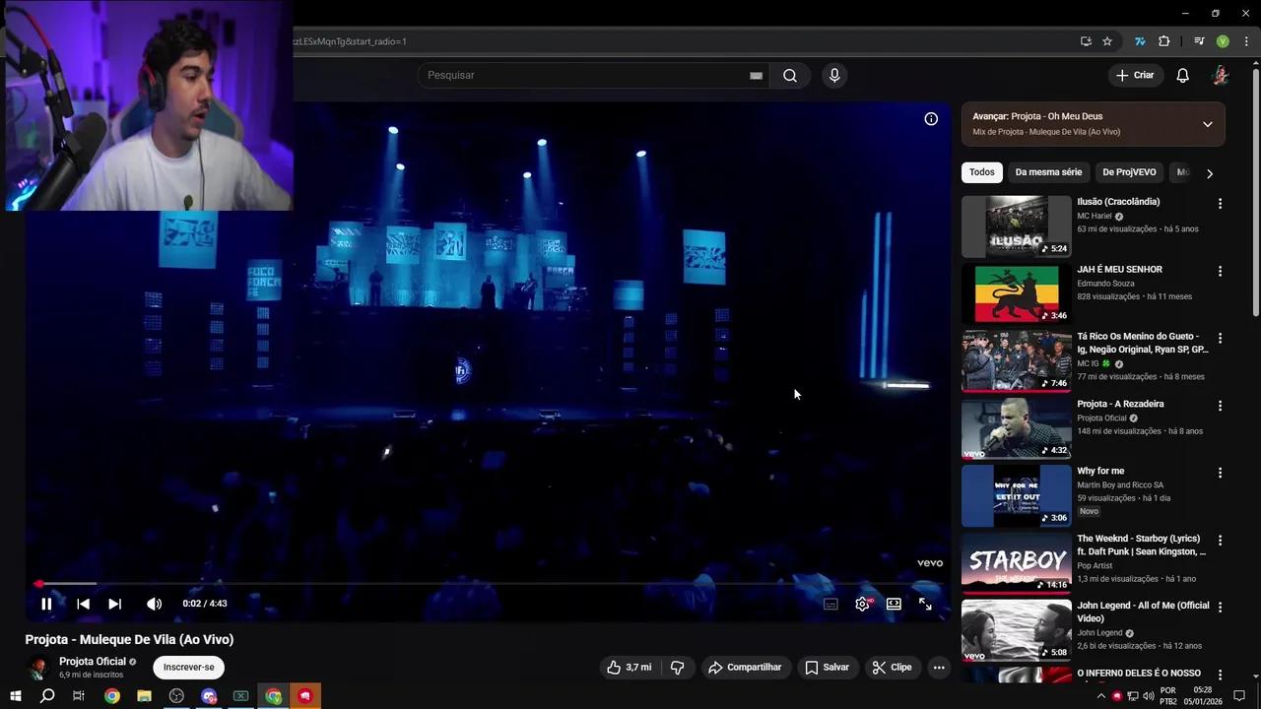Open options for The Weeknd - Starboy
1261x709 pixels.
1220,541
